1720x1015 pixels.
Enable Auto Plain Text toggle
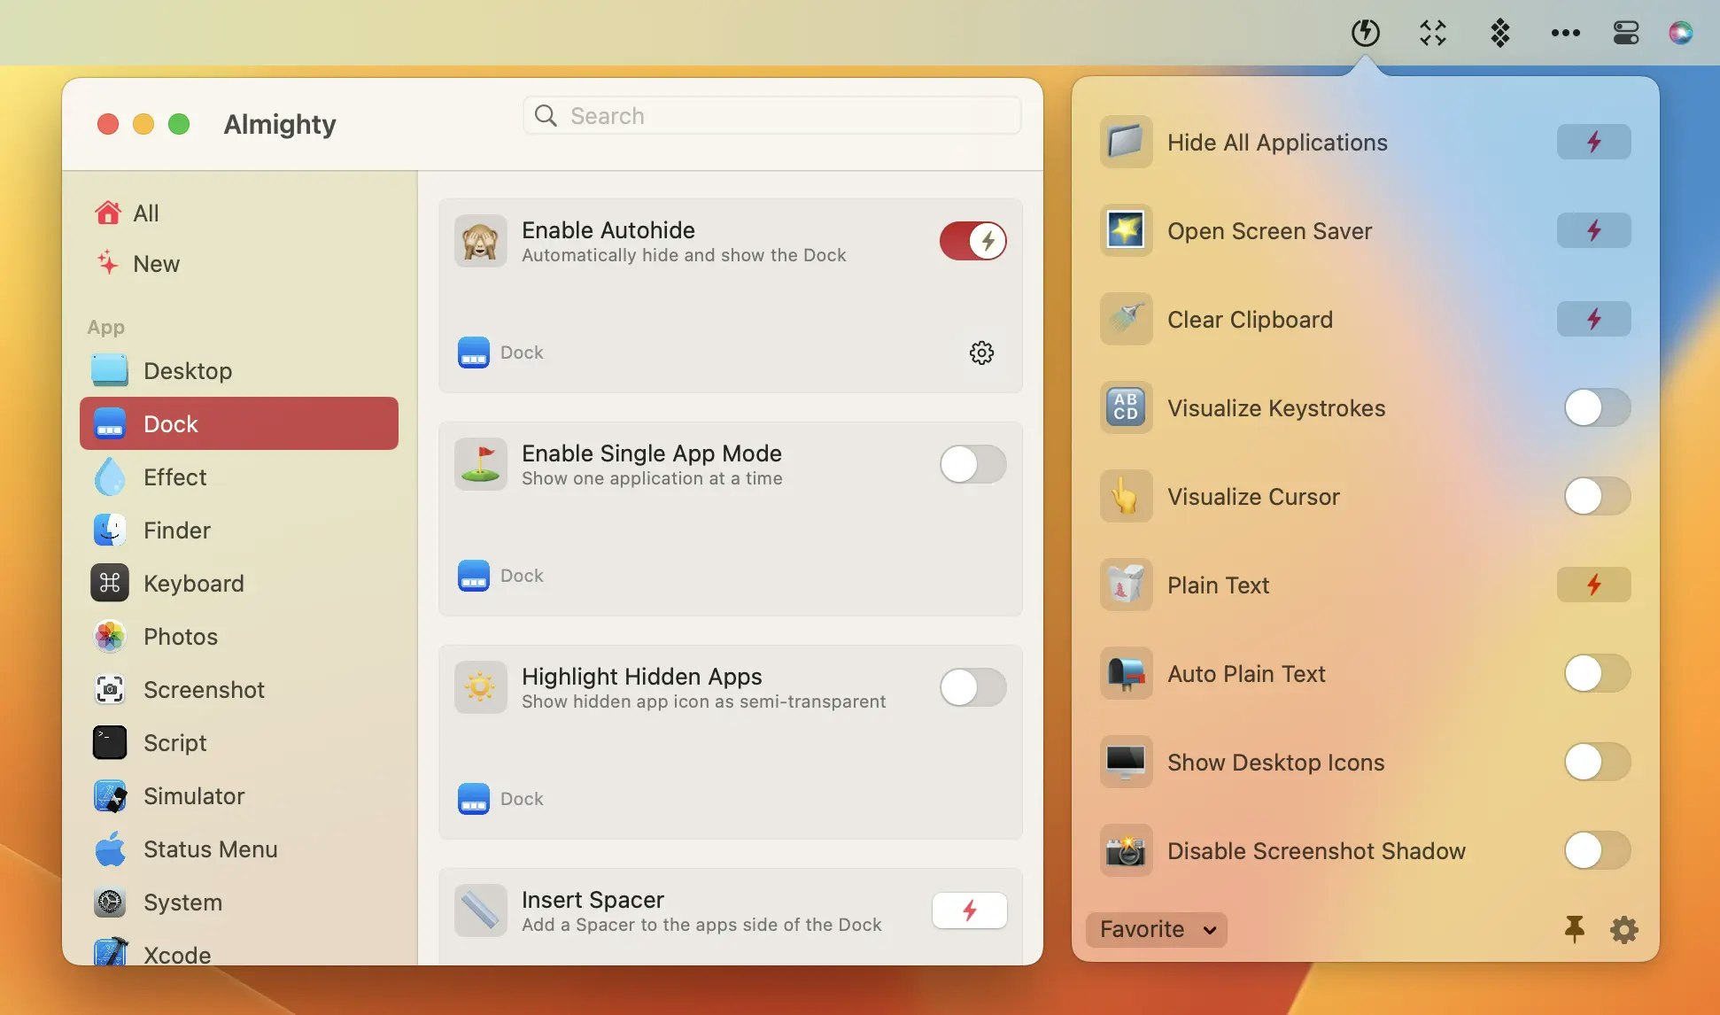pyautogui.click(x=1597, y=674)
